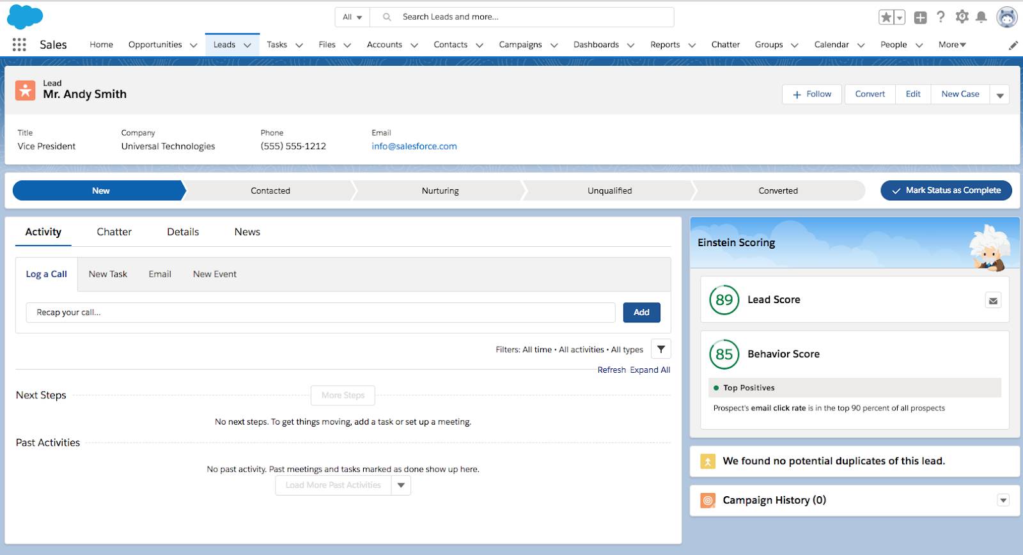1023x555 pixels.
Task: Click the Refresh link
Action: pos(612,370)
